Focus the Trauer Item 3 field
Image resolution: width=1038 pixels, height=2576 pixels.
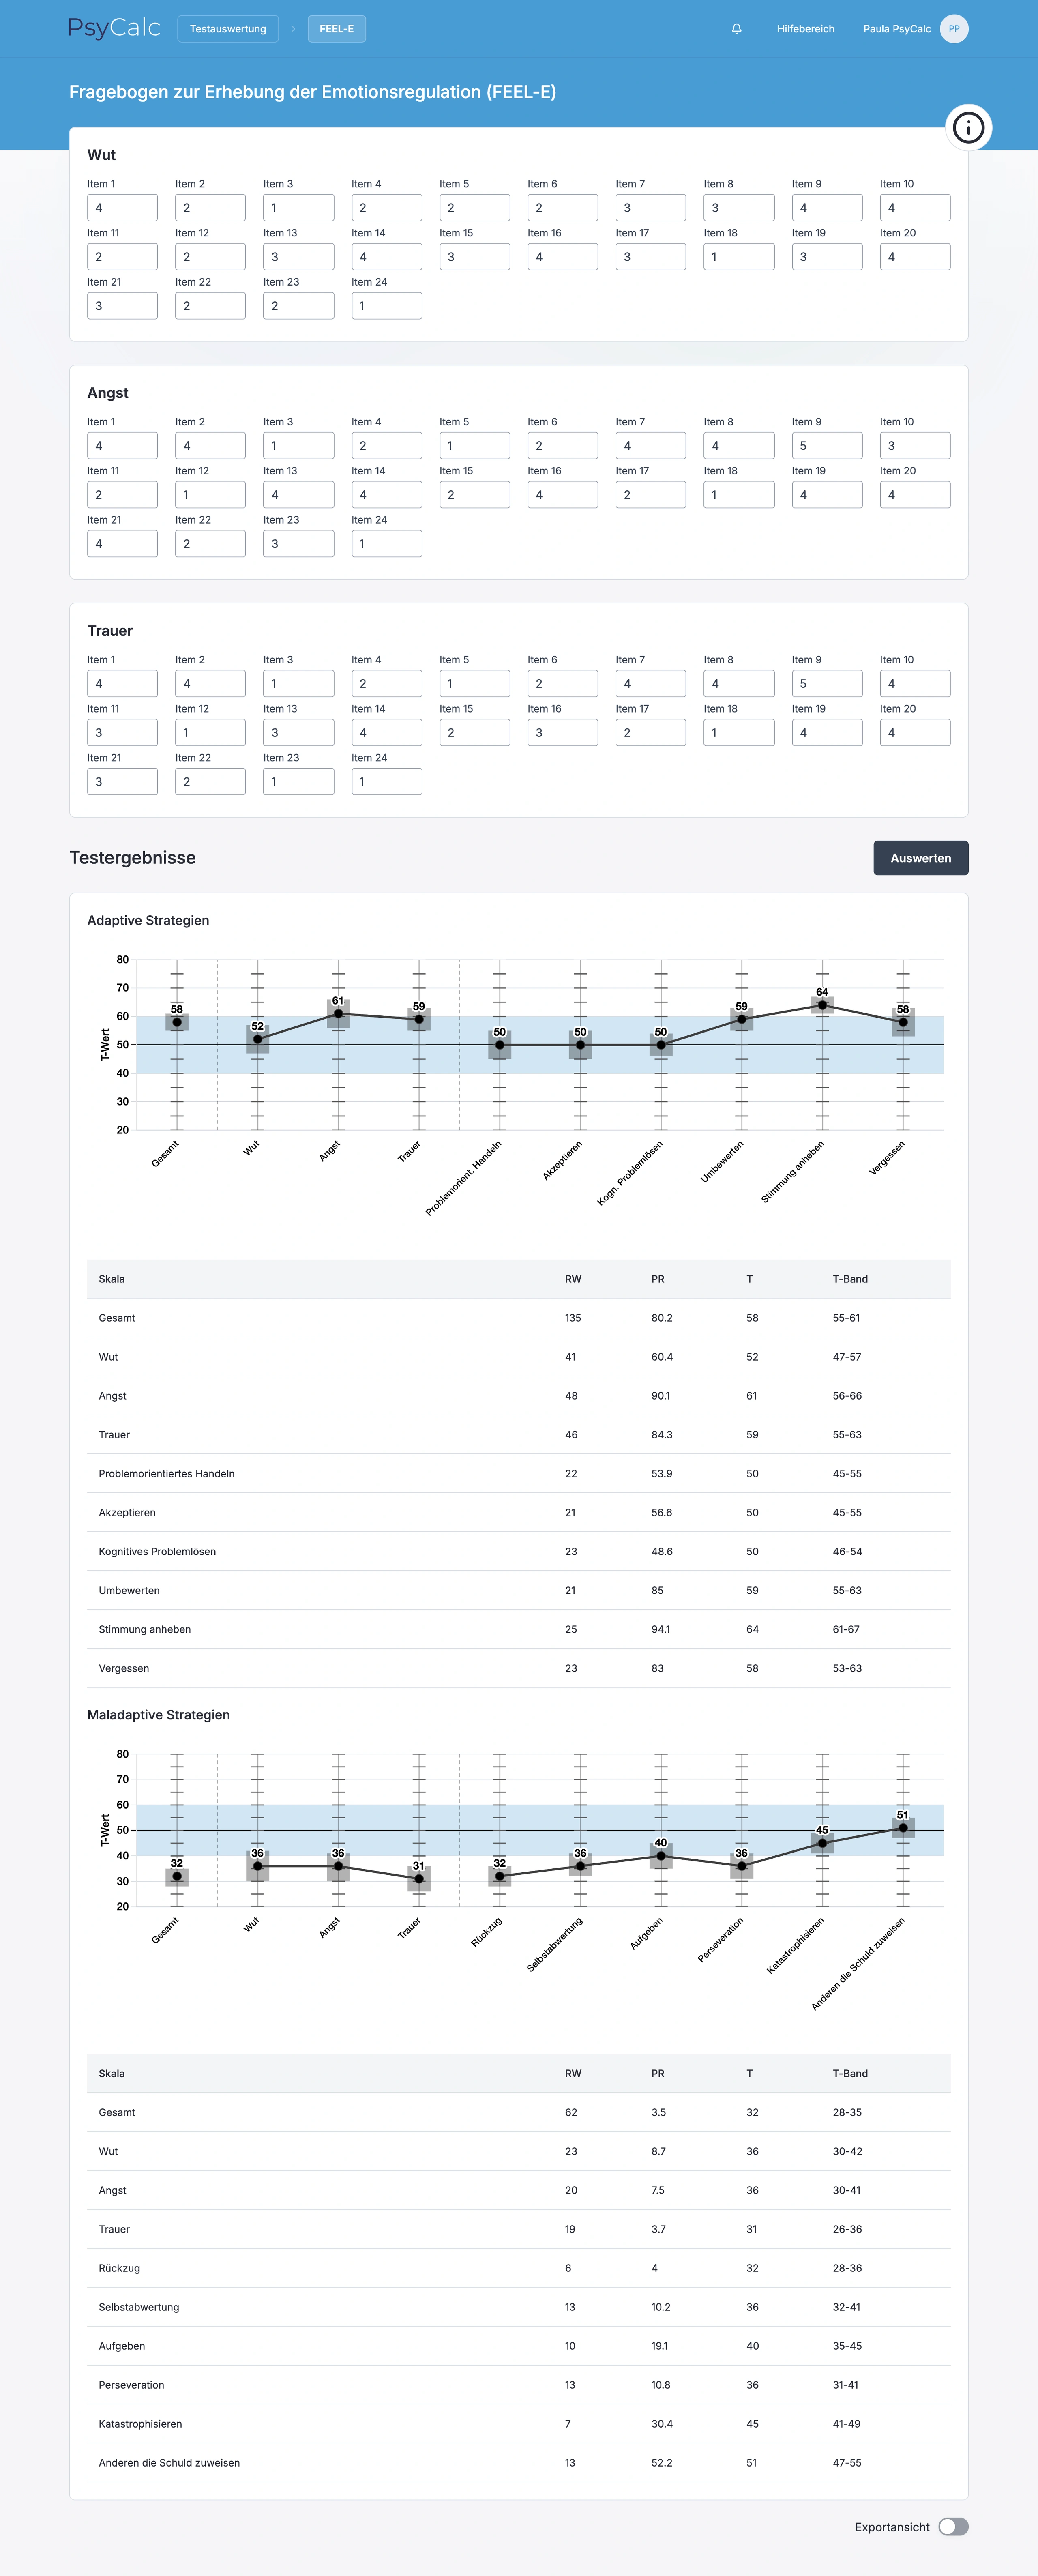pos(299,684)
